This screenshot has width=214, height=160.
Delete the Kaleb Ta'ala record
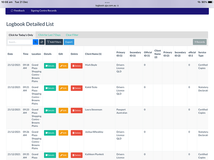click(x=76, y=88)
